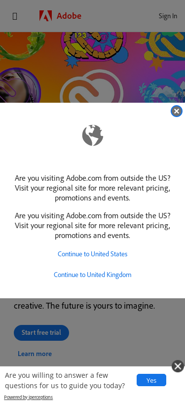Viewport: 185px width, 401px height.
Task: Choose Continue to United States
Action: click(93, 254)
